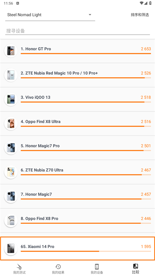This screenshot has width=155, height=277.
Task: Select the 比较 compare icon
Action: point(136,266)
